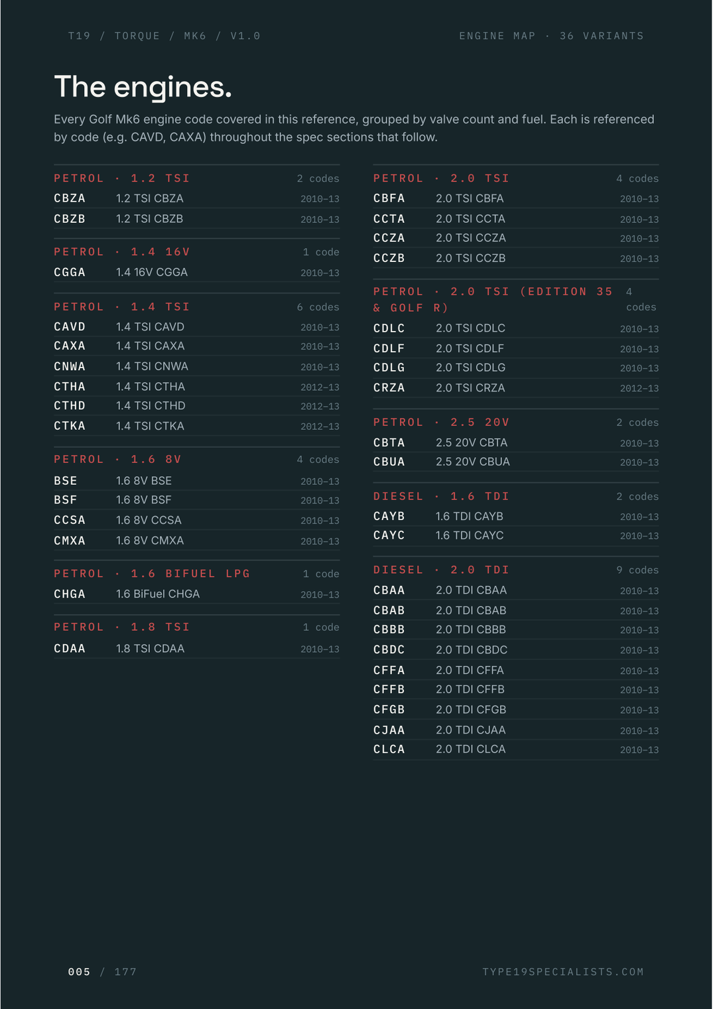This screenshot has width=713, height=1009.
Task: Open the CAYC 1.6 TDI entry
Action: pyautogui.click(x=516, y=535)
